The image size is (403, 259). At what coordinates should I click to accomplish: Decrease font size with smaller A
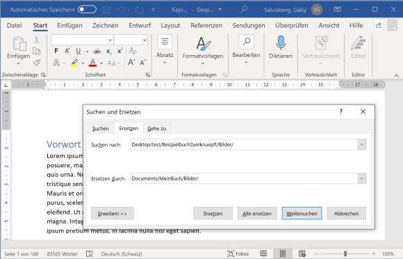[142, 63]
